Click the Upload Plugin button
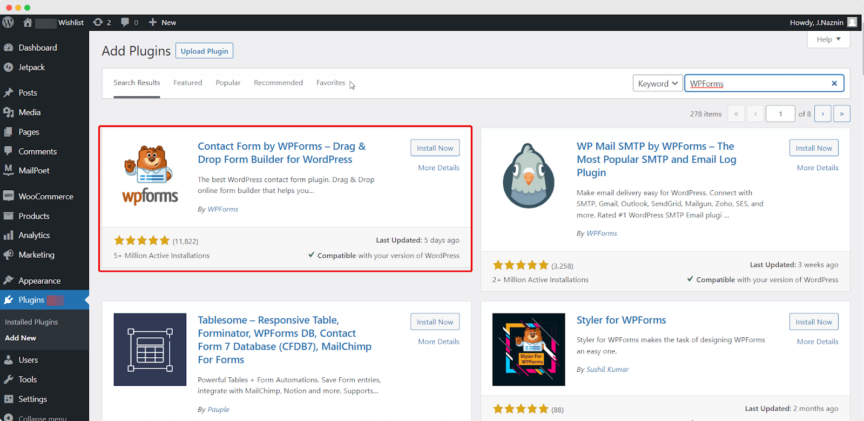Viewport: 864px width, 421px height. [x=204, y=51]
